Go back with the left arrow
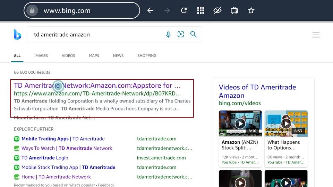The width and height of the screenshot is (333, 187). tap(150, 10)
